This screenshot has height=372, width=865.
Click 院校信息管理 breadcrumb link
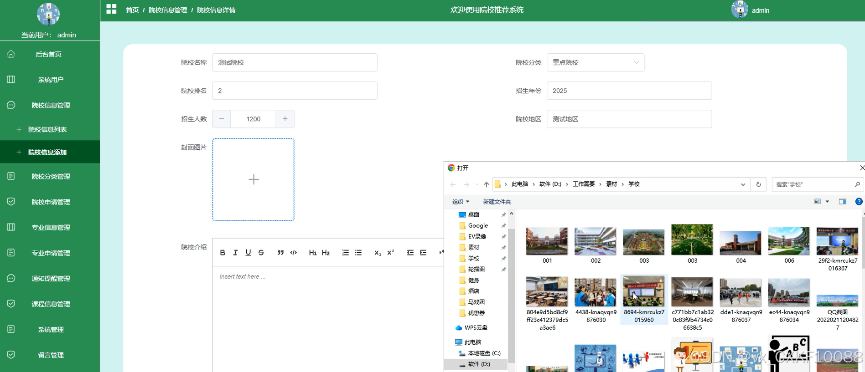click(x=168, y=10)
